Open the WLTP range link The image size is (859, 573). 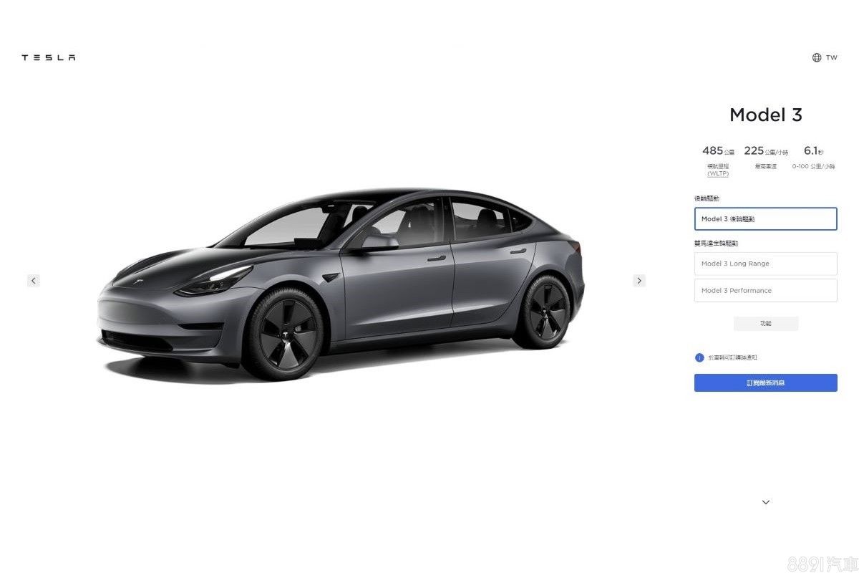(x=718, y=173)
